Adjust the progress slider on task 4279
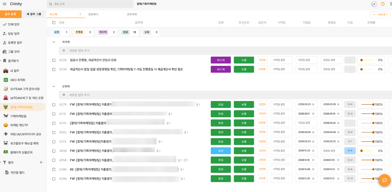 pos(367,104)
